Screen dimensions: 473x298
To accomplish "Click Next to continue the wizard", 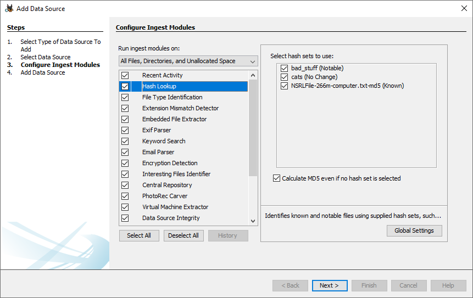I will (x=329, y=285).
